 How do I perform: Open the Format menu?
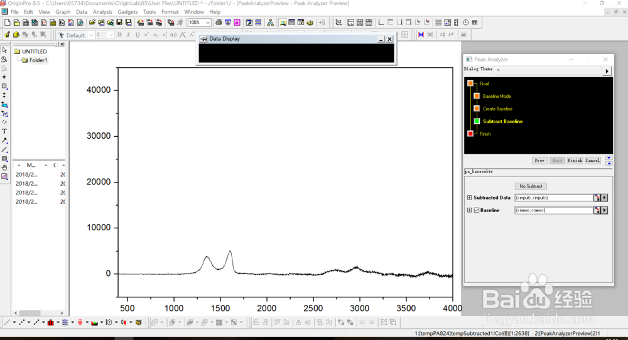[170, 12]
